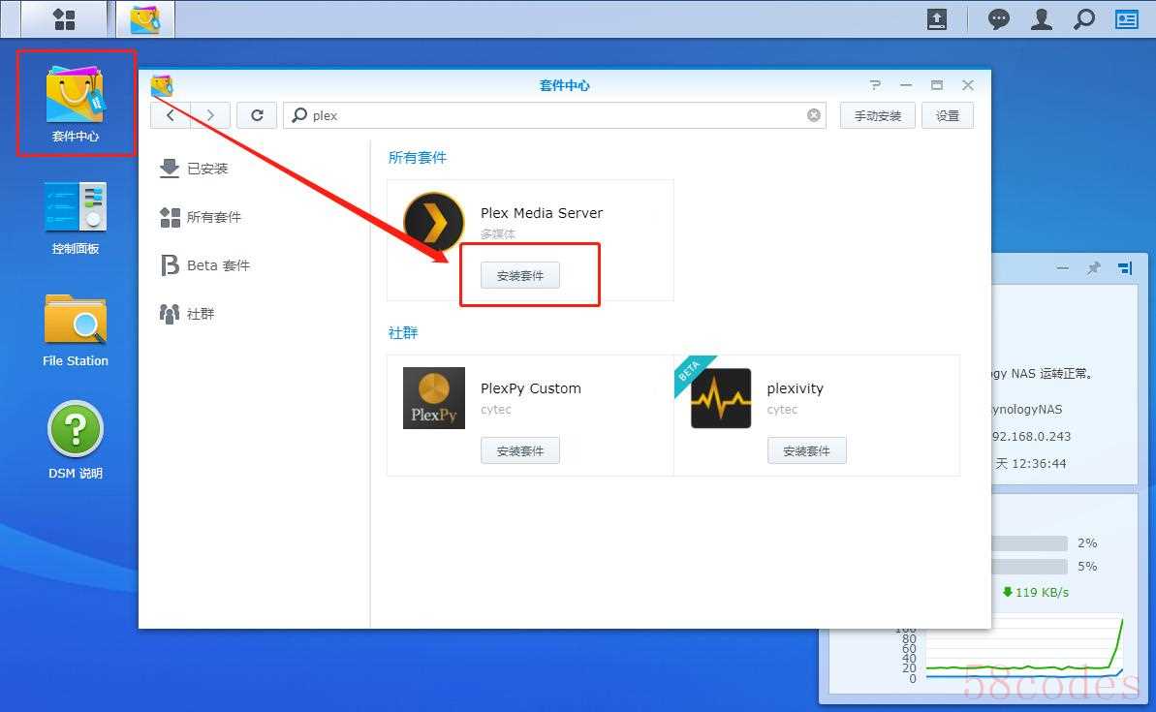Screen dimensions: 1156x712
Task: Go back in Package Center
Action: (x=171, y=115)
